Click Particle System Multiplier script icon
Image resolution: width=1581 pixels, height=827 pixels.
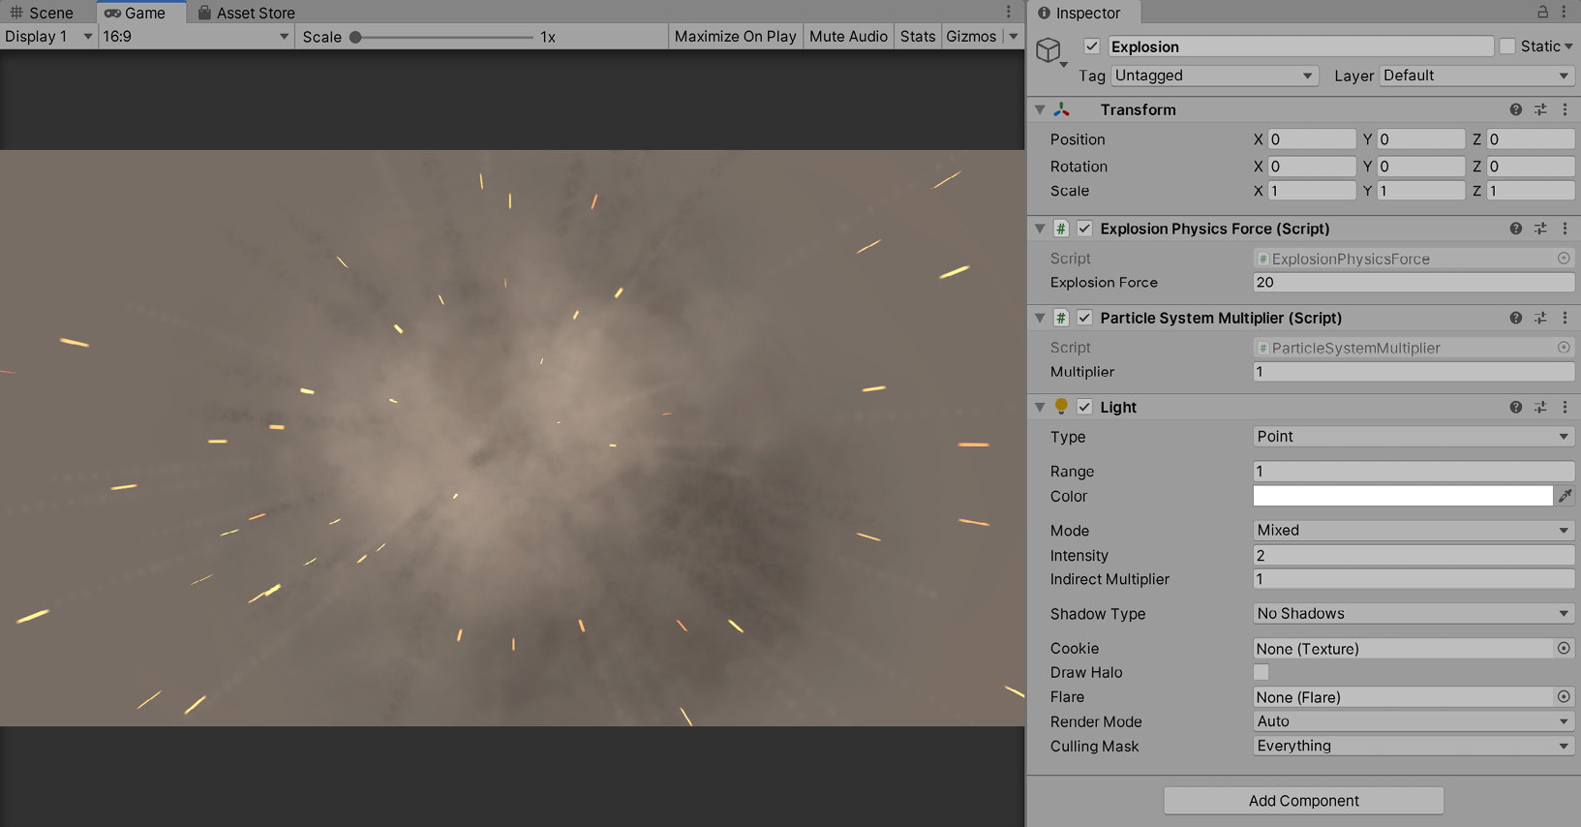point(1061,318)
